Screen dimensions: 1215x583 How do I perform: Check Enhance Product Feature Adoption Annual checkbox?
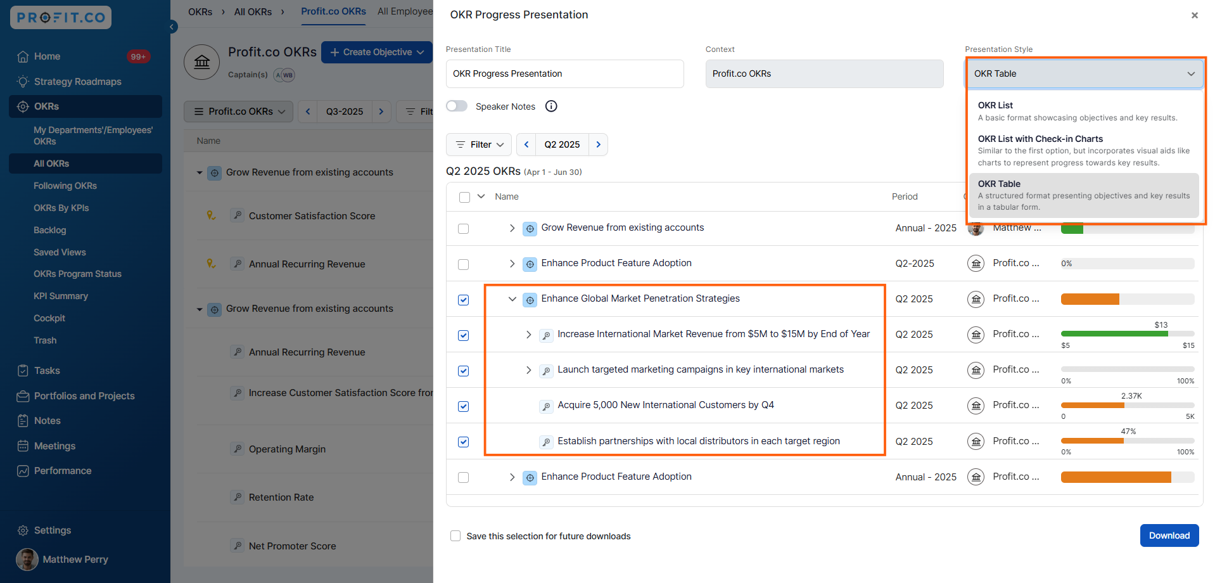click(x=464, y=477)
